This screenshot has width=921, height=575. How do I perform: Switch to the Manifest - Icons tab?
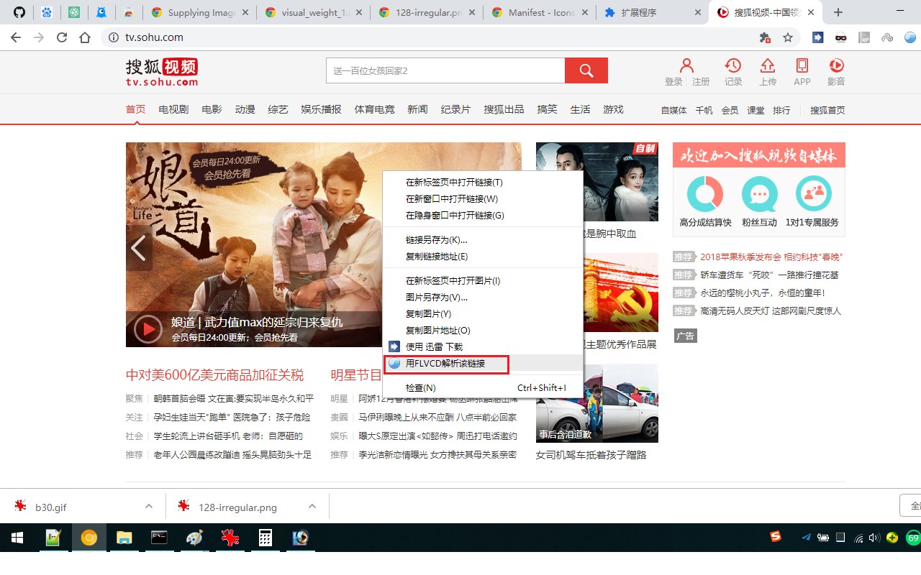pyautogui.click(x=541, y=12)
